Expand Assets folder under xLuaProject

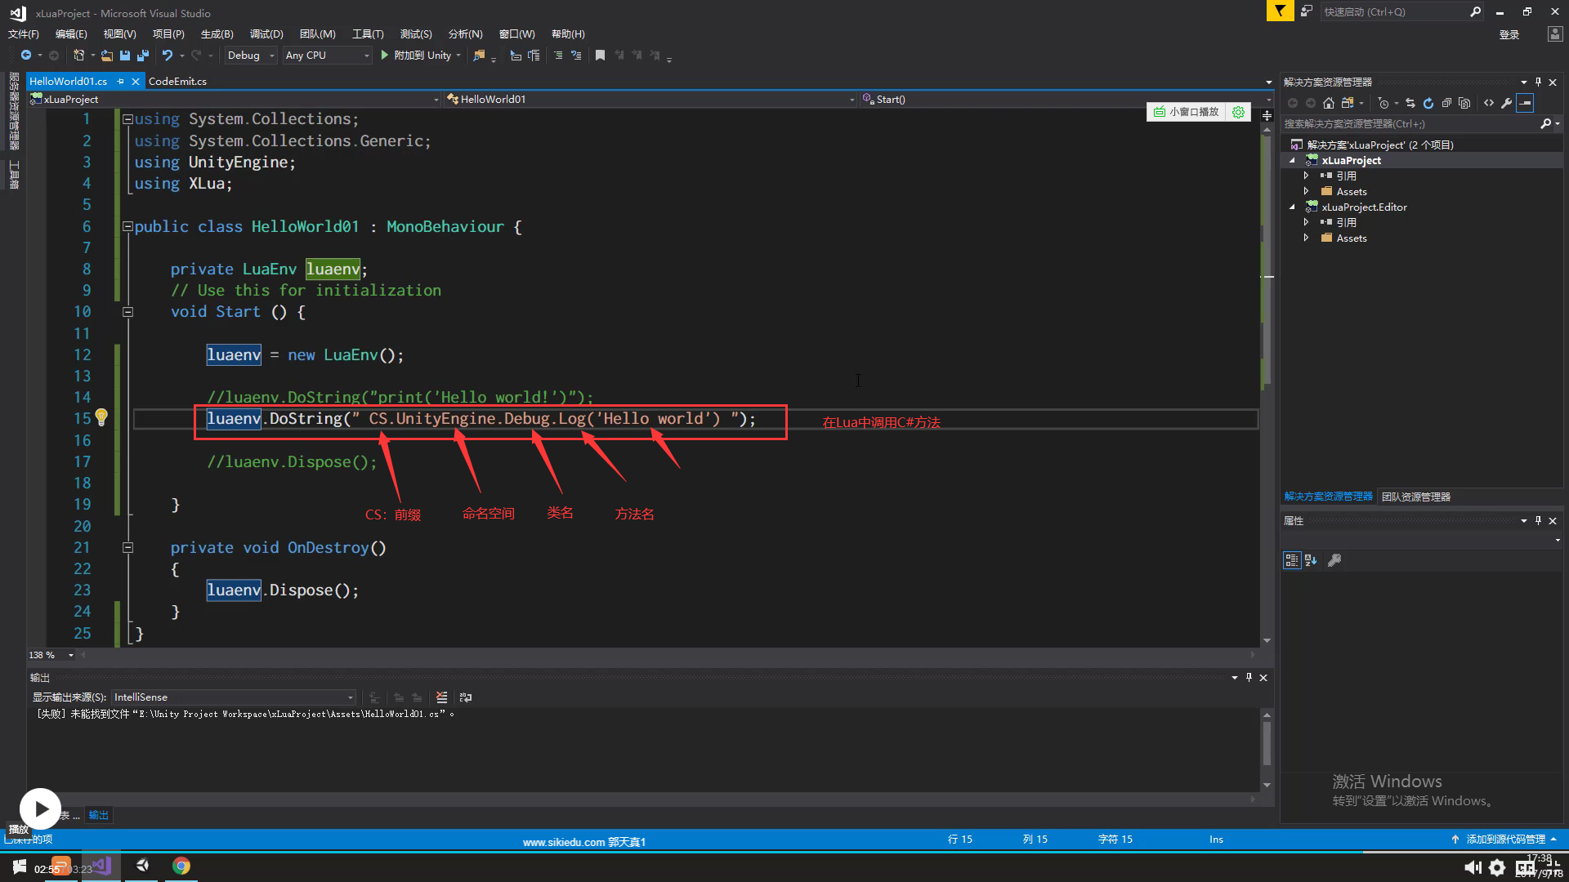1306,191
